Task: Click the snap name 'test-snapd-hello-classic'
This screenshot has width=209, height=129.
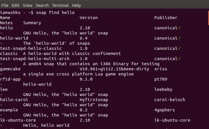Action: click(x=31, y=48)
